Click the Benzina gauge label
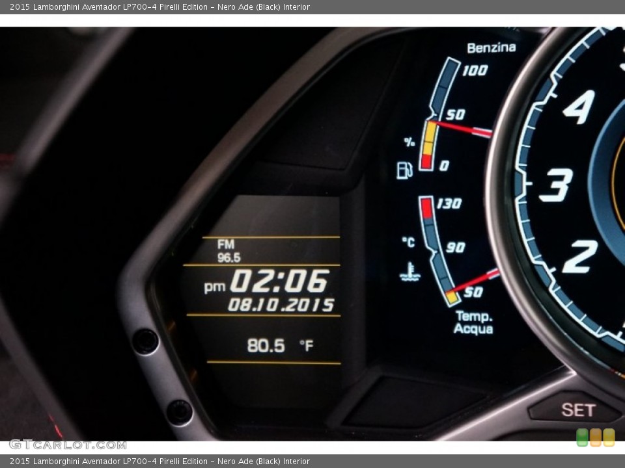Image resolution: width=625 pixels, height=468 pixels. coord(491,47)
